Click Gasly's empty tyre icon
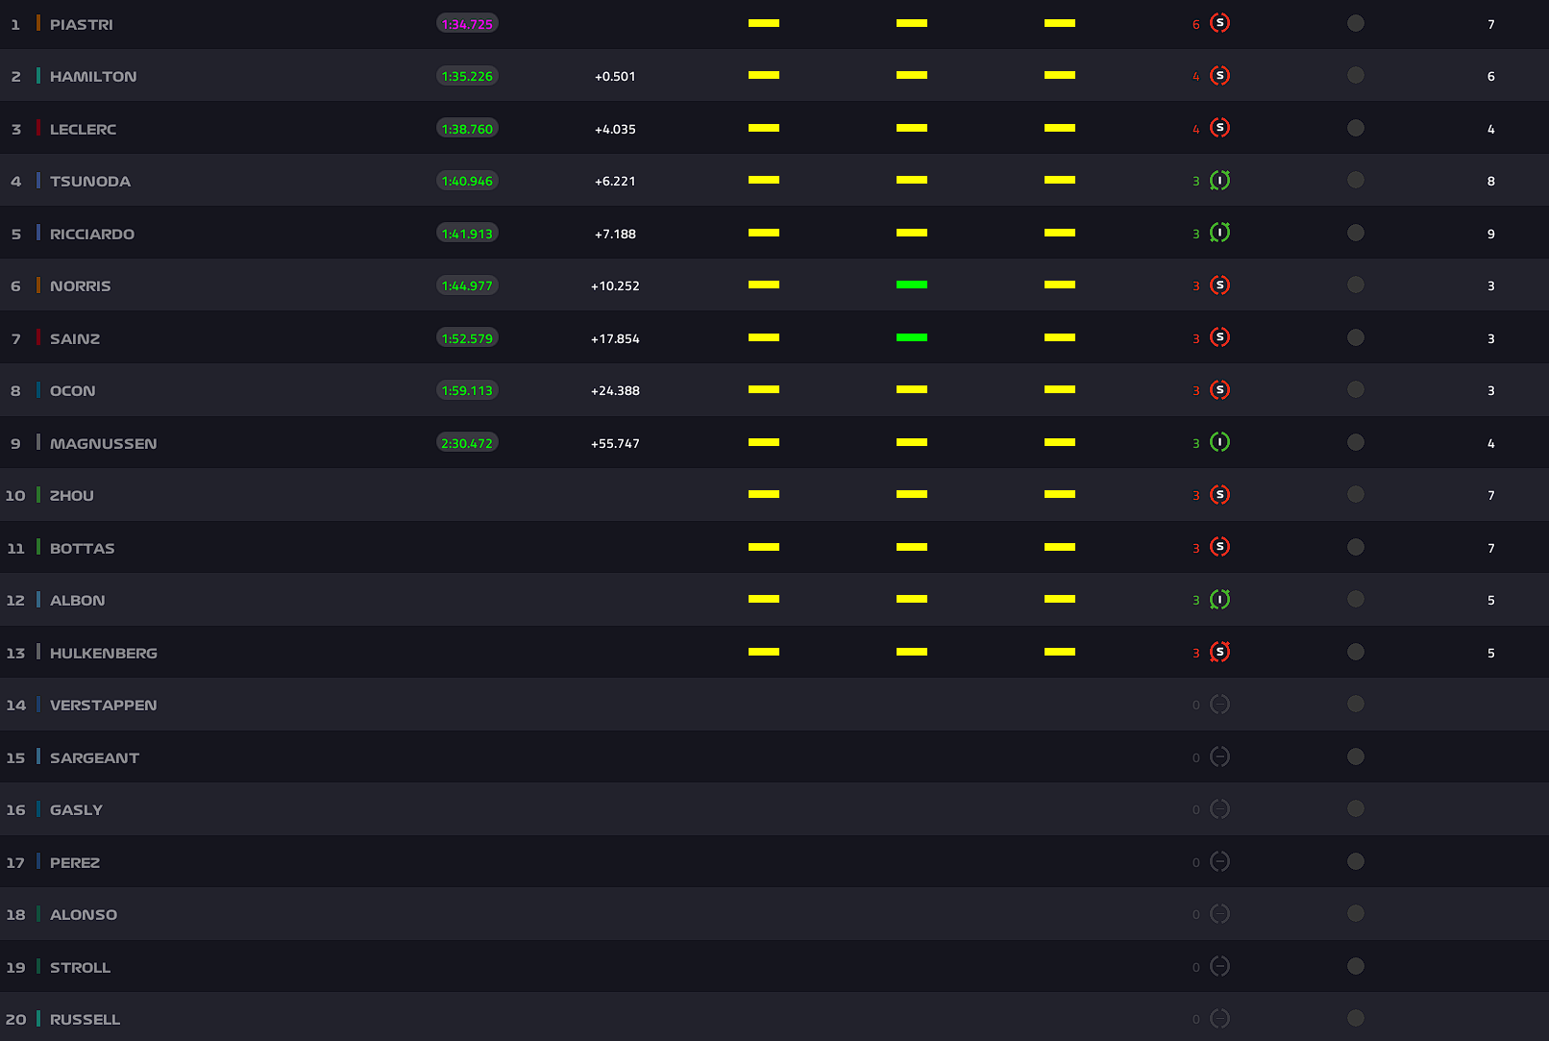This screenshot has height=1041, width=1549. 1219,808
